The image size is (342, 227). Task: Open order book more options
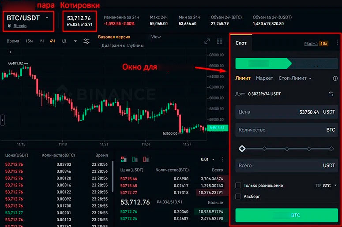222,160
